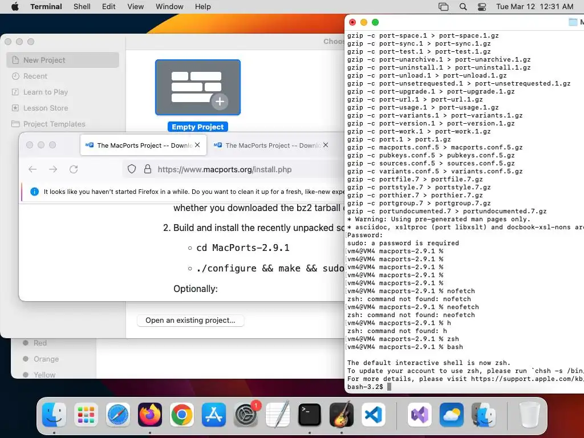The image size is (584, 438).
Task: Click Open an existing project button
Action: 190,321
